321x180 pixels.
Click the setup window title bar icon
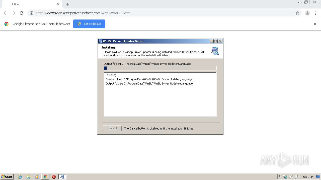coord(100,41)
